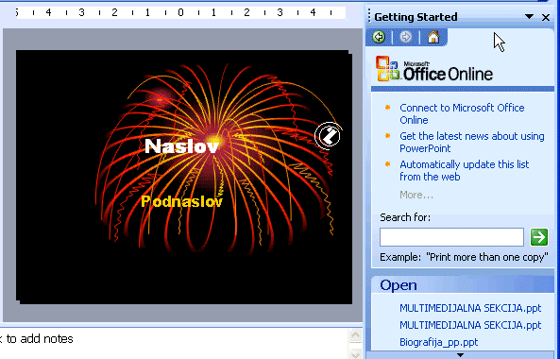Click the grayed More... link
Screen dimensions: 560x359
click(416, 195)
